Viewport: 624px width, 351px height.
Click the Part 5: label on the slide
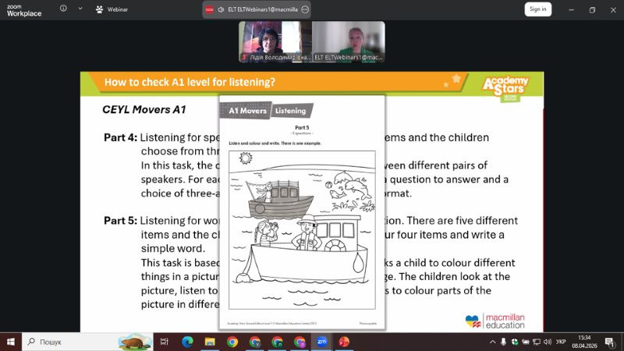[120, 221]
